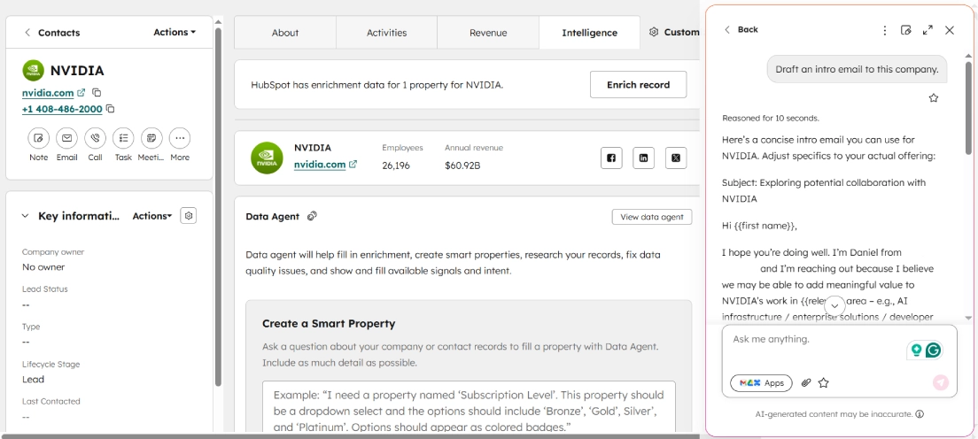Click the Email action icon
978x439 pixels.
66,138
